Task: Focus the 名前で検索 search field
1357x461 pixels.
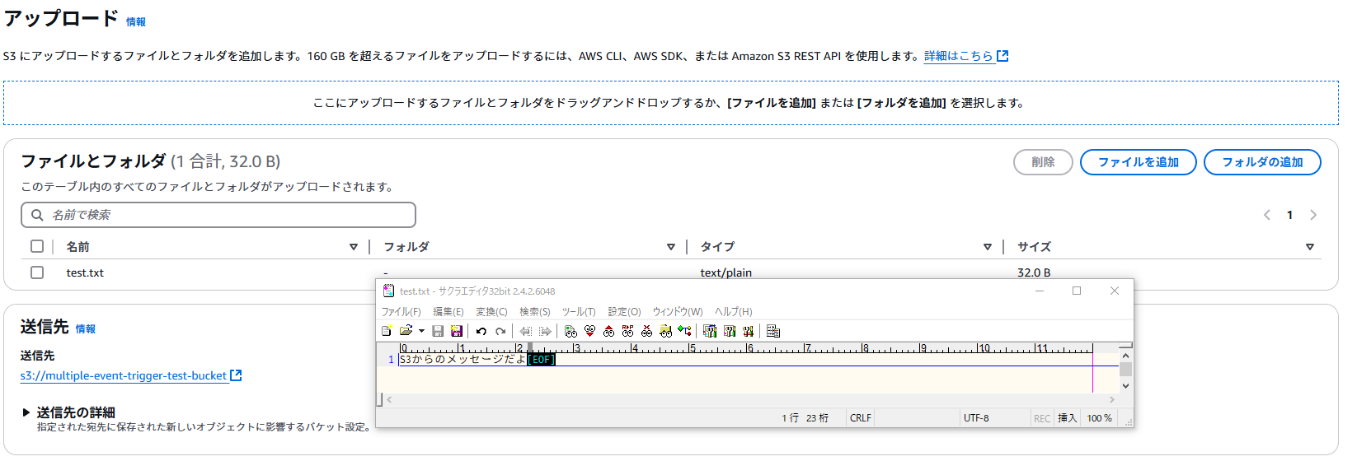Action: coord(218,215)
